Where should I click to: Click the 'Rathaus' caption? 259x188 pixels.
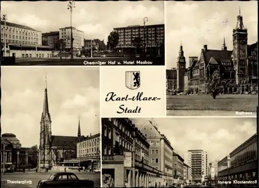pyautogui.click(x=243, y=113)
